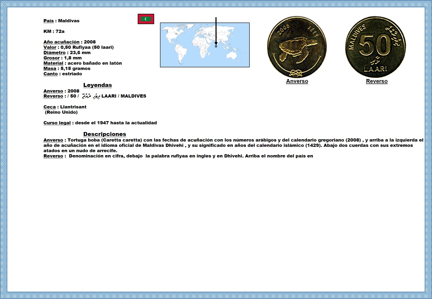The width and height of the screenshot is (432, 299).
Task: Click "Ceca : Llantrisant" line
Action: 65,107
